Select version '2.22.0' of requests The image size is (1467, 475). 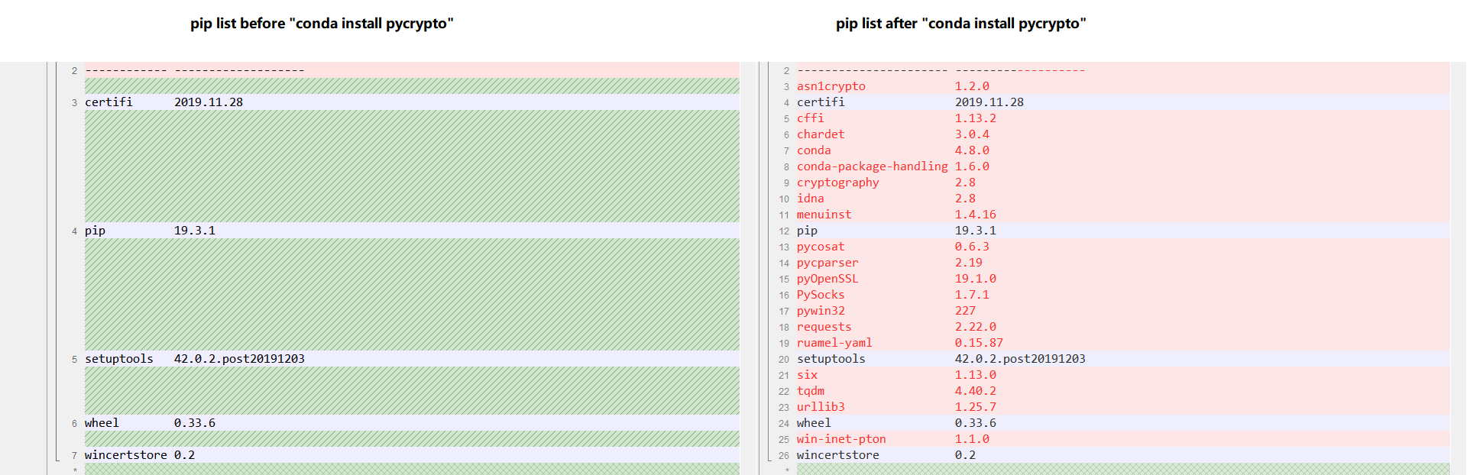(x=976, y=327)
